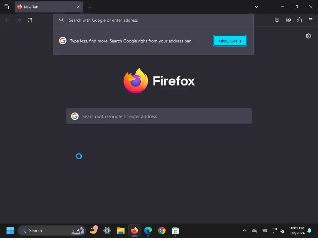Open Save to Pocket icon
The height and width of the screenshot is (238, 318).
(x=277, y=20)
